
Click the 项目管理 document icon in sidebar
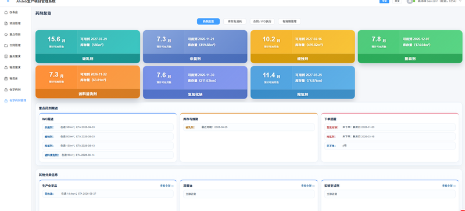[6, 23]
